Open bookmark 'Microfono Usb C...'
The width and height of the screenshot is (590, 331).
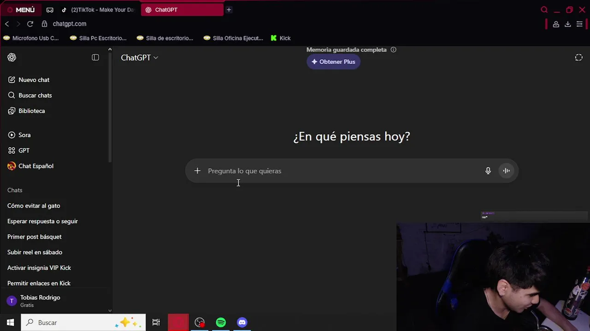click(x=31, y=38)
